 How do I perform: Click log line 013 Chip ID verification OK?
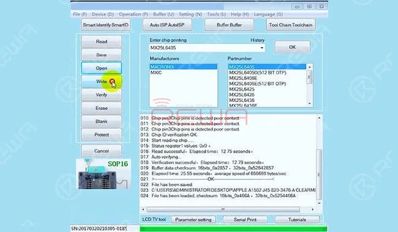click(x=169, y=134)
